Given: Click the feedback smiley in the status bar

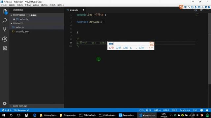Looking at the screenshot, I should (201, 110).
